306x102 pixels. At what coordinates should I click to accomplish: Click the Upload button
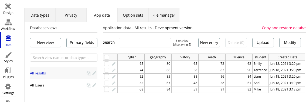[x=263, y=43]
